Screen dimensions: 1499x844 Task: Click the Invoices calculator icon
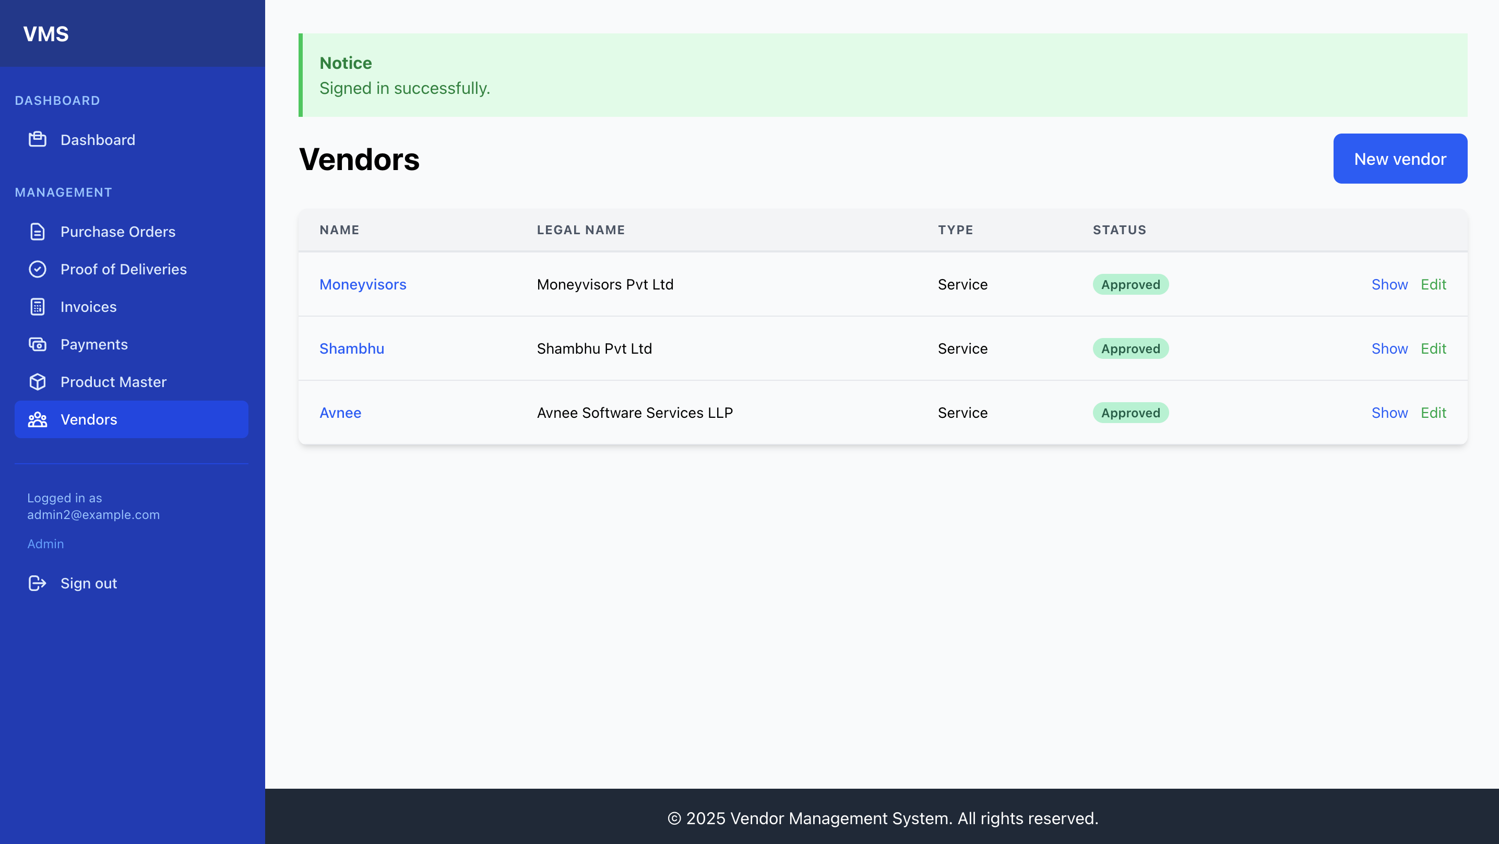coord(37,307)
